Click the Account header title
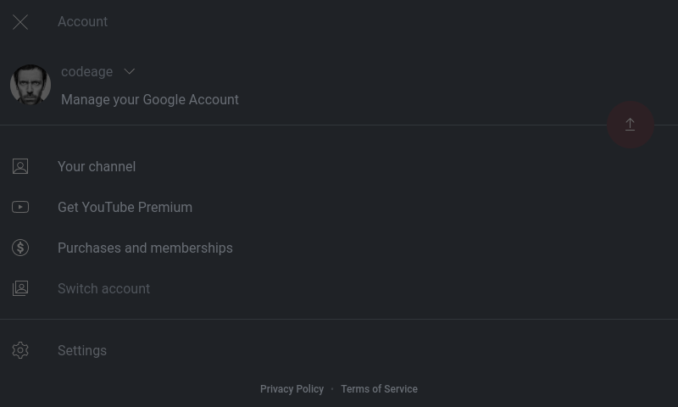The image size is (678, 407). [82, 22]
